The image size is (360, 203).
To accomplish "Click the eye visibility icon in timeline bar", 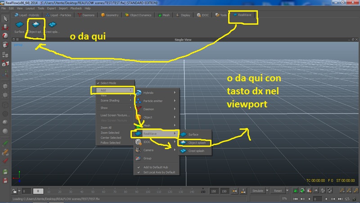I will click(x=316, y=190).
